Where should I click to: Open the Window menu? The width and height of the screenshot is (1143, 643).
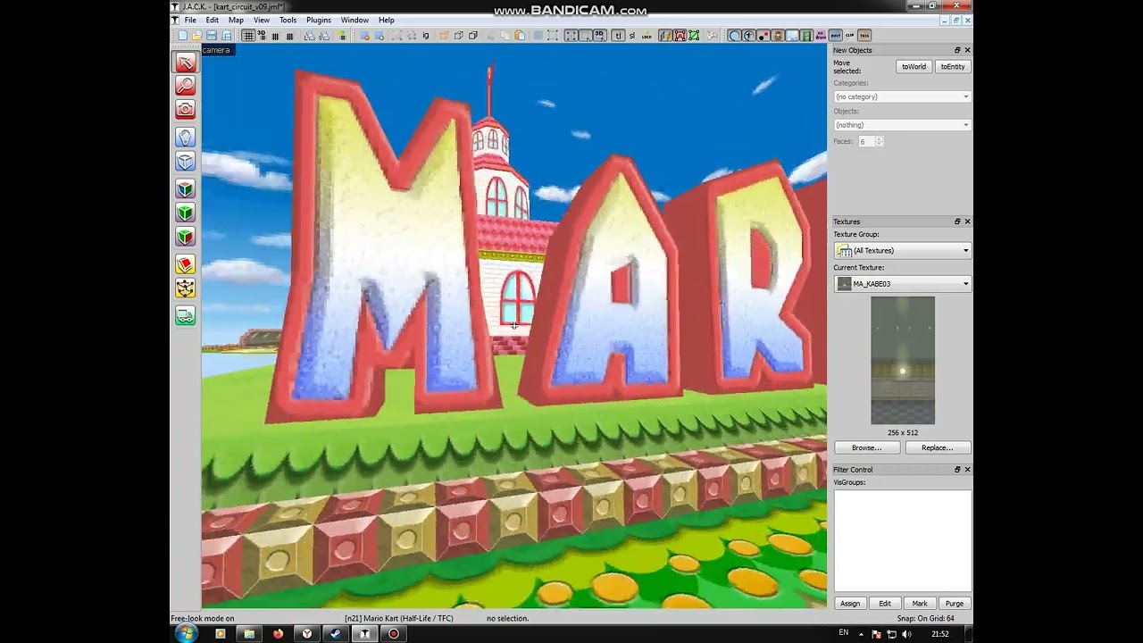pos(355,20)
